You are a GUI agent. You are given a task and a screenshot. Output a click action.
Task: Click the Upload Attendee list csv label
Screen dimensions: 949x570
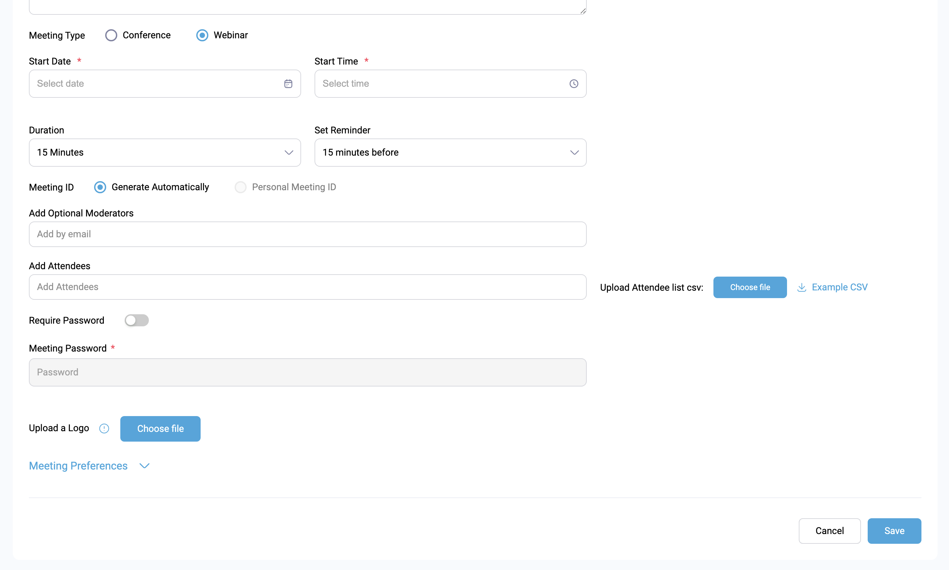point(651,288)
